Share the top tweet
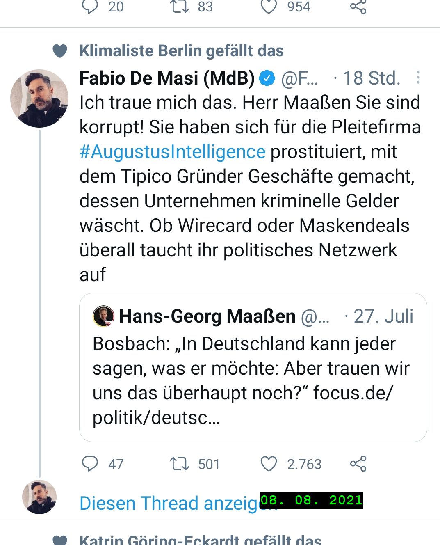This screenshot has width=440, height=545. pos(358,7)
